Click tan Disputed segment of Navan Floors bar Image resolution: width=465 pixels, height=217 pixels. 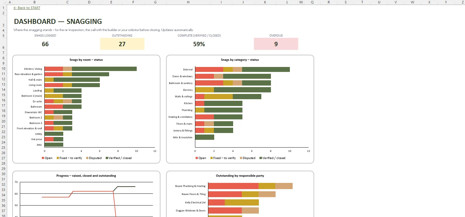point(267,194)
